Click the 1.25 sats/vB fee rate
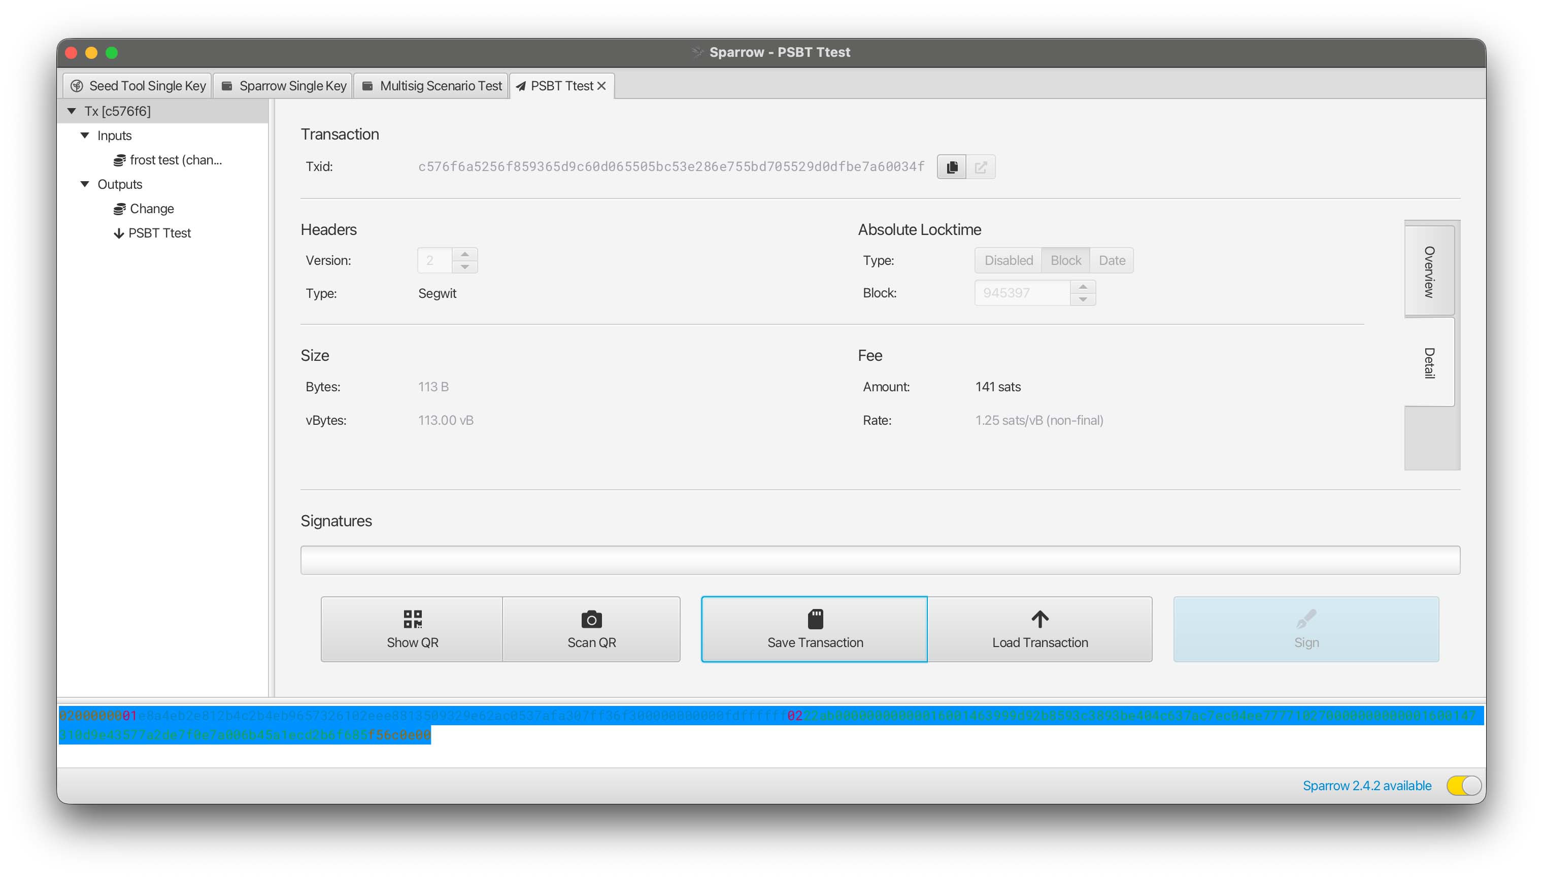 click(x=1039, y=420)
